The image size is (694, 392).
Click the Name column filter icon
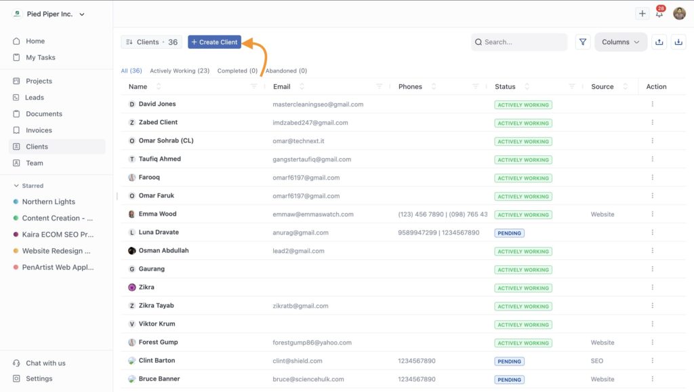(x=253, y=87)
